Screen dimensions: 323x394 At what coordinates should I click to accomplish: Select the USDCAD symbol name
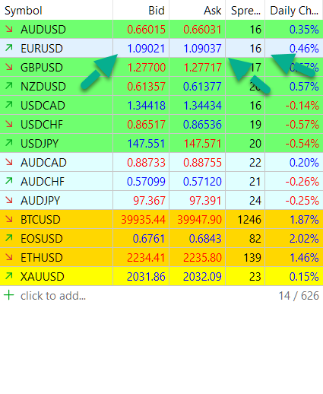coord(43,106)
